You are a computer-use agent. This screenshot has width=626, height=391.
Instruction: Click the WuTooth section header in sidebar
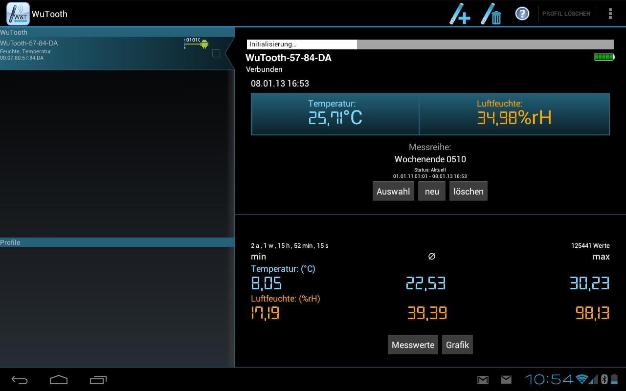[116, 32]
